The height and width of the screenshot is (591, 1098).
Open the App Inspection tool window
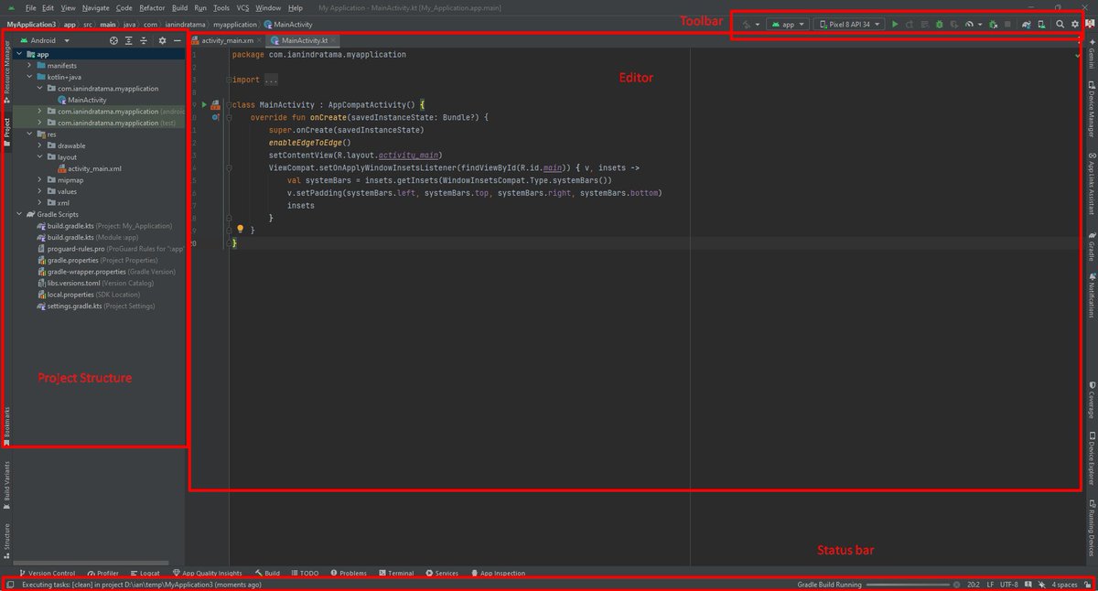point(498,573)
